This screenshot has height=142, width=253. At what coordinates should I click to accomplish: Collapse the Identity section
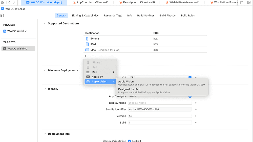point(45,89)
